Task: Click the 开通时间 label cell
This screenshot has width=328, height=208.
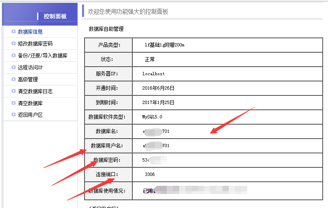Action: (x=108, y=88)
